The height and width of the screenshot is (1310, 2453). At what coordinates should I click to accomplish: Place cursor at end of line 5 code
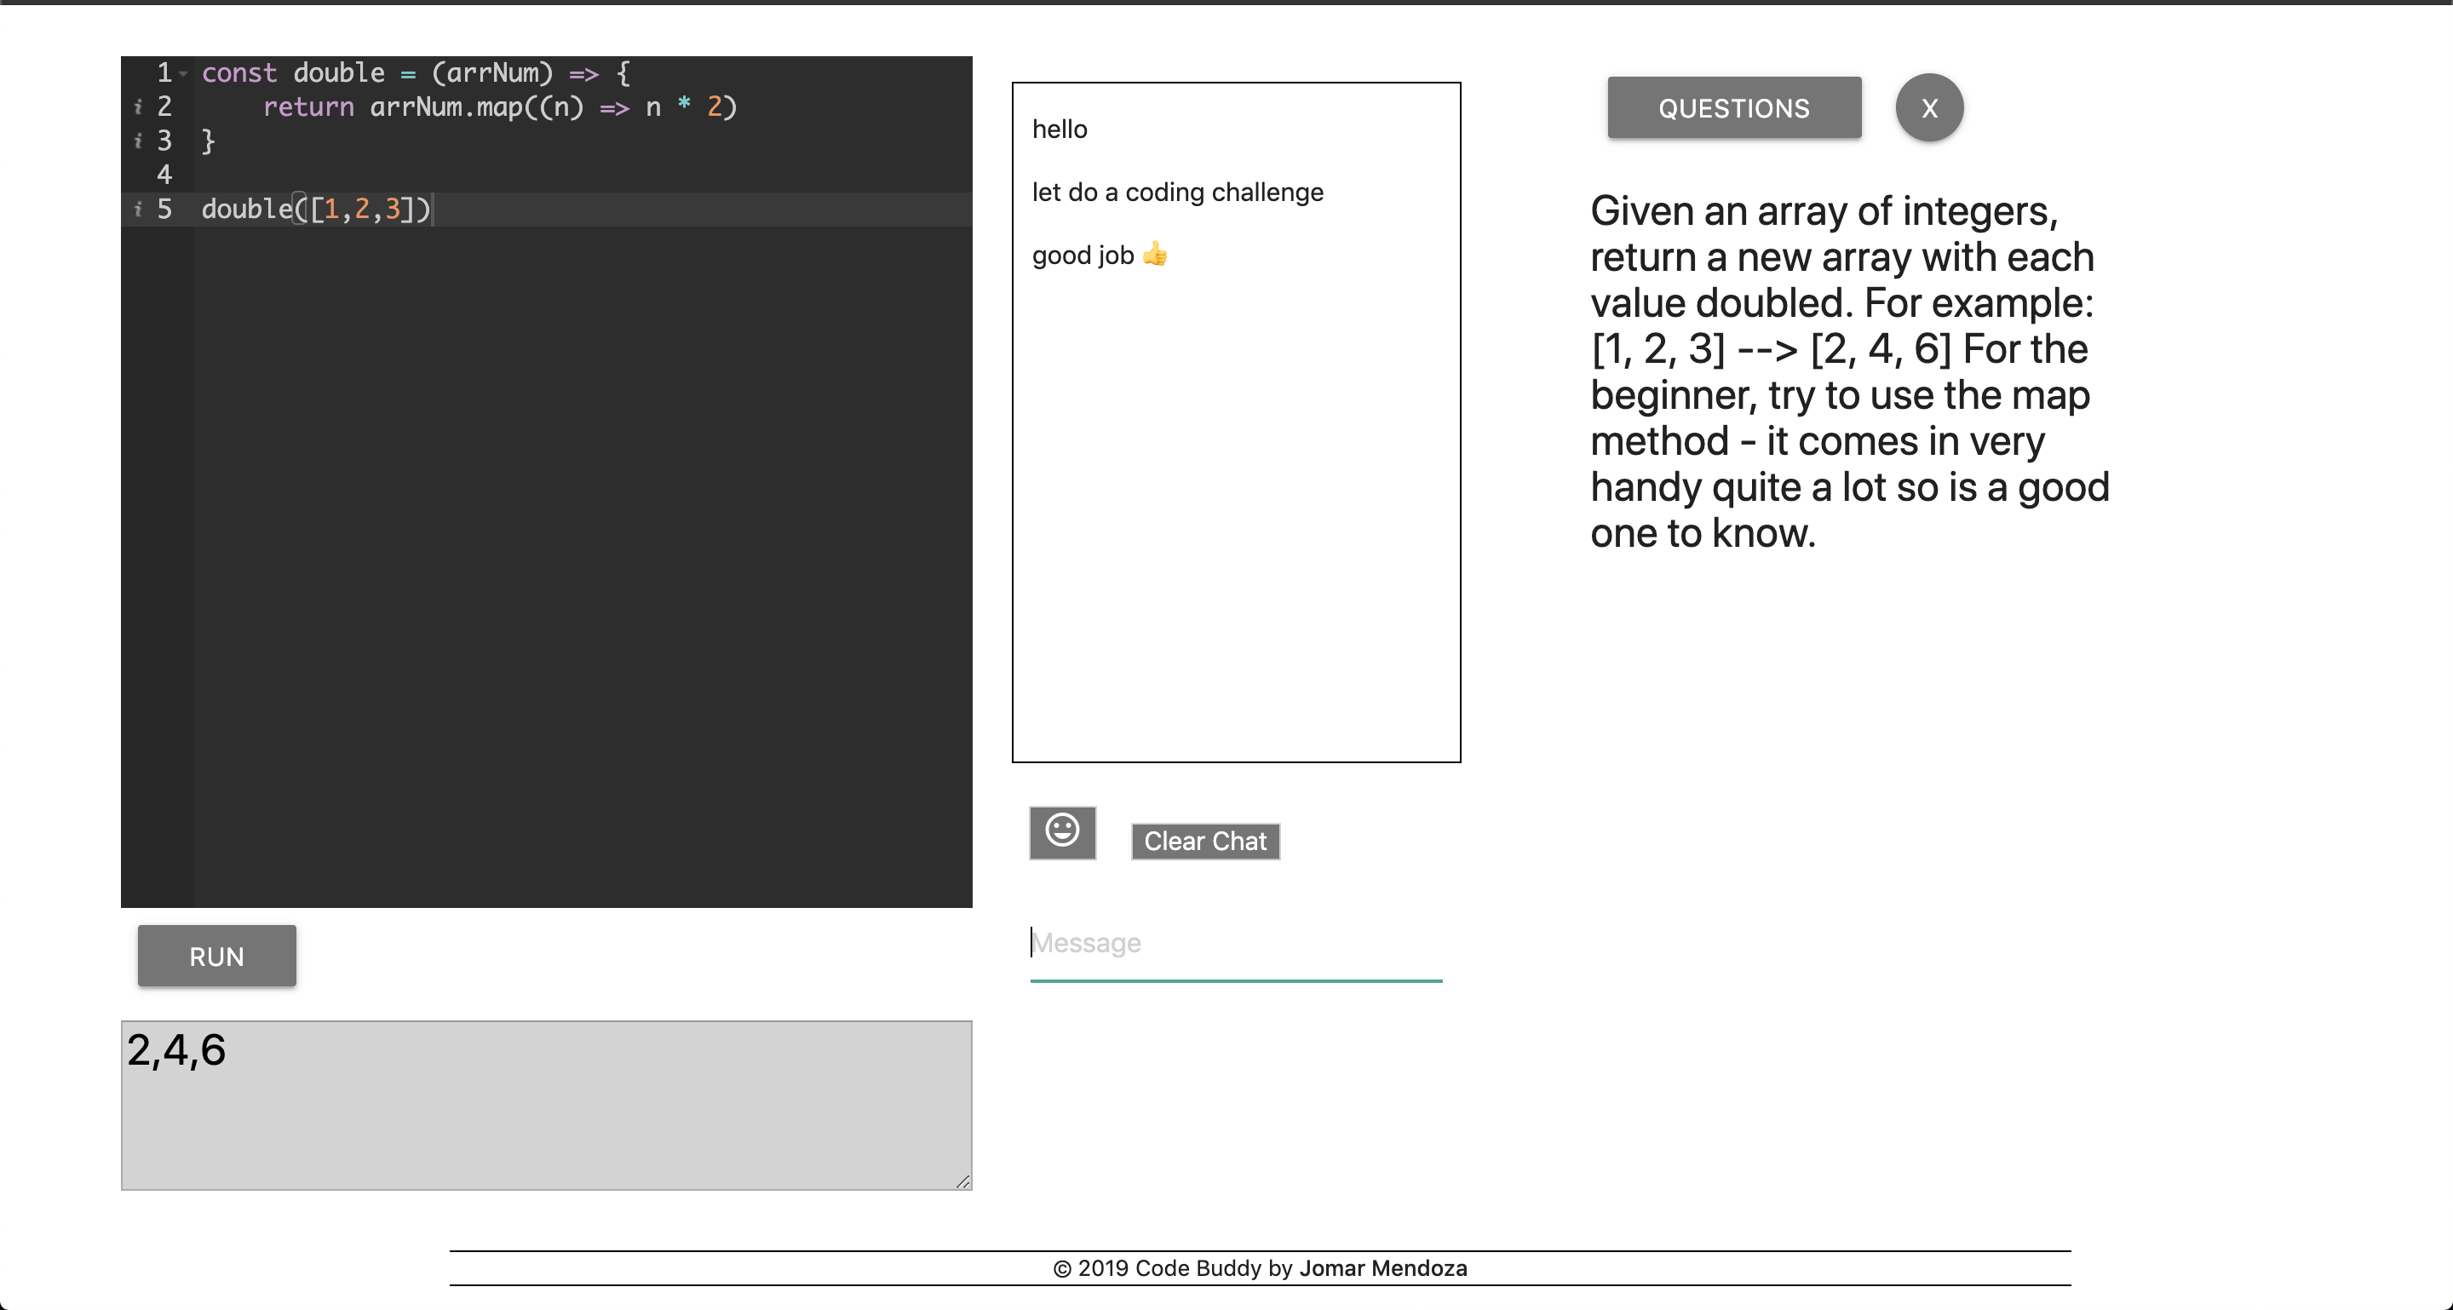point(433,209)
